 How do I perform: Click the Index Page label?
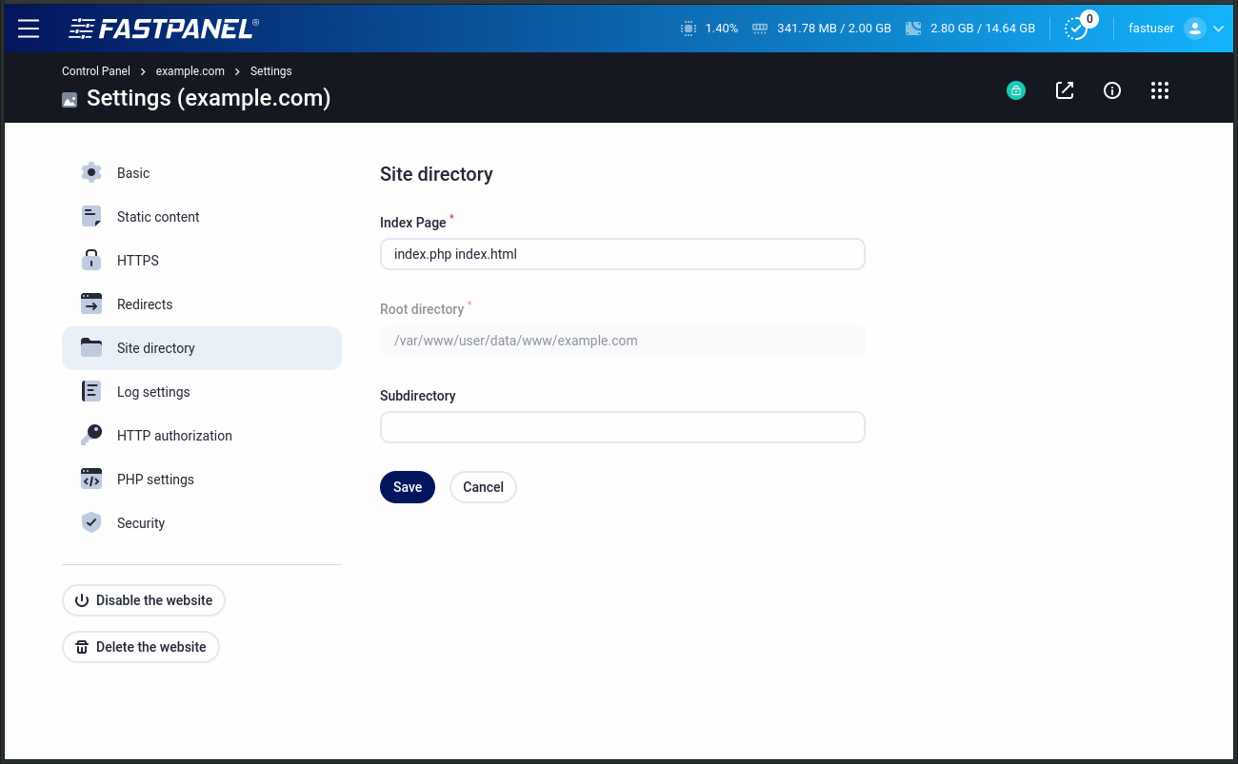[x=413, y=223]
